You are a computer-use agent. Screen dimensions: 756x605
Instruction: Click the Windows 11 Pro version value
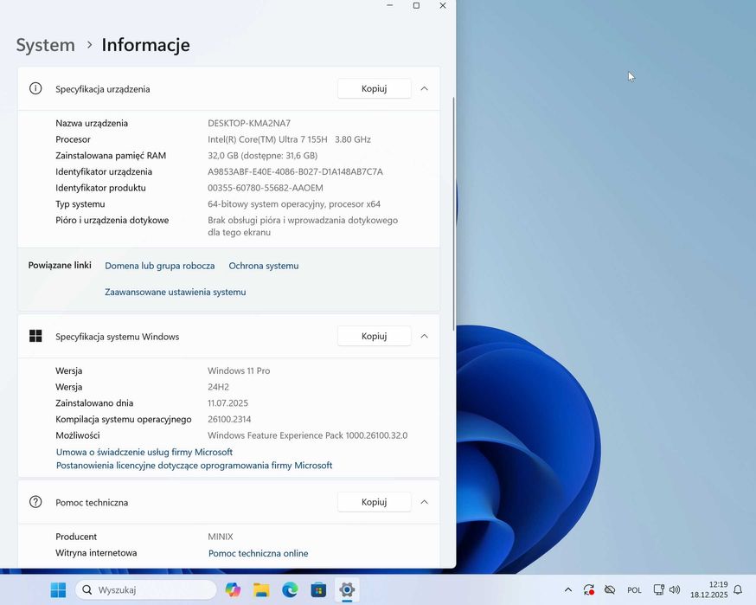(239, 370)
